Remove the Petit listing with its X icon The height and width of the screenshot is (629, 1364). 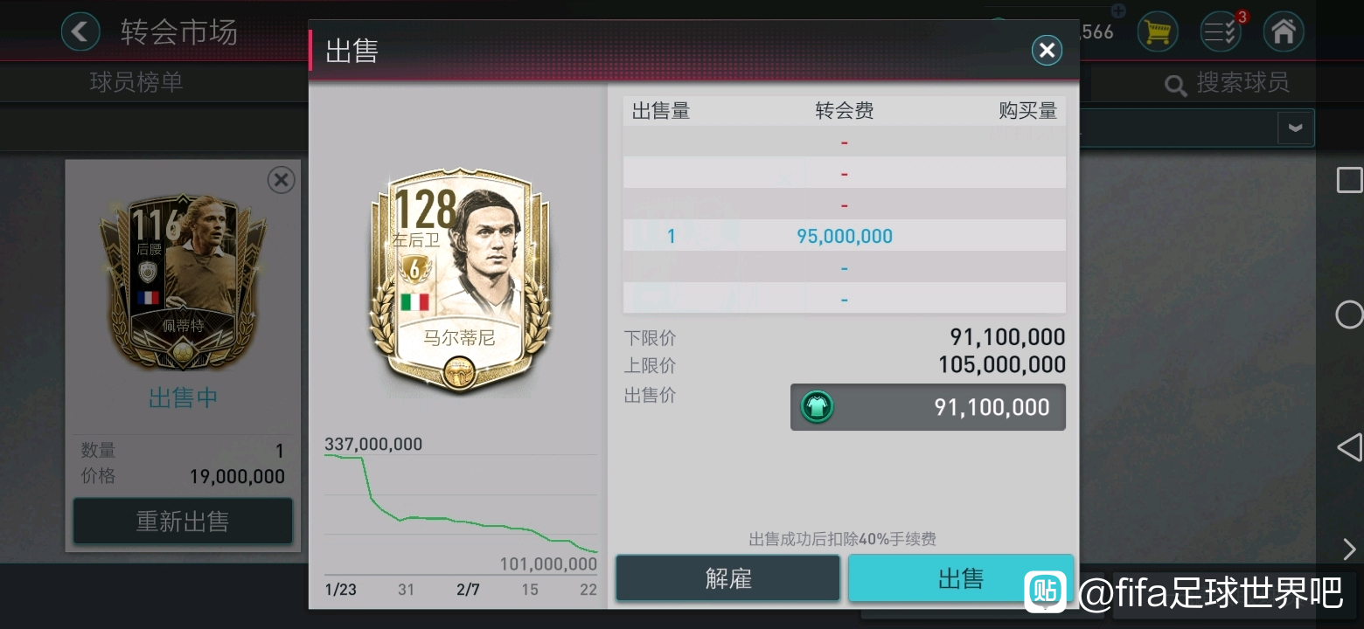tap(281, 180)
